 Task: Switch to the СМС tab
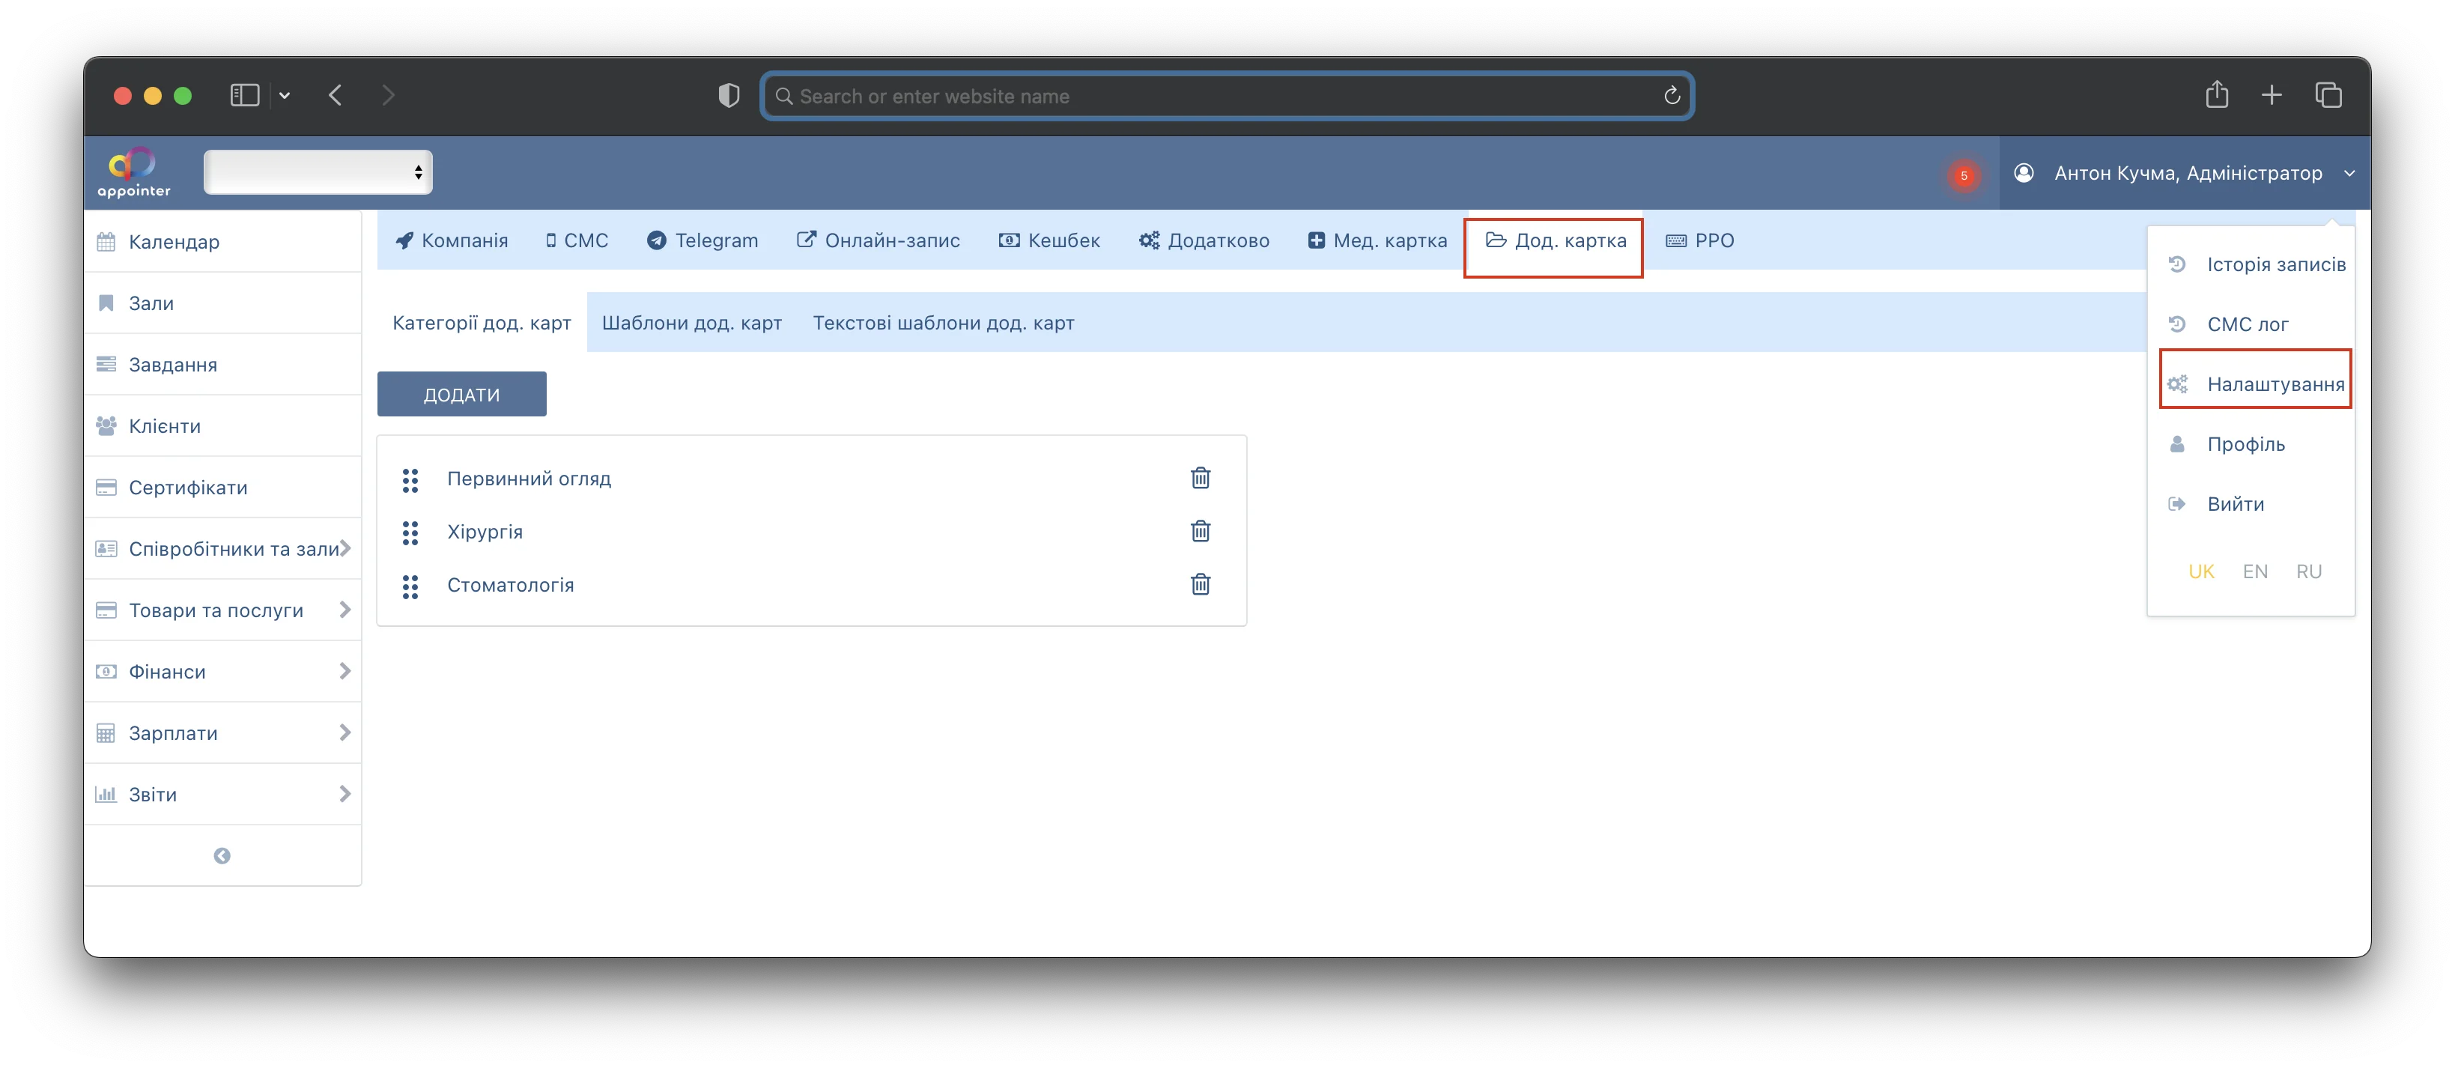[576, 240]
